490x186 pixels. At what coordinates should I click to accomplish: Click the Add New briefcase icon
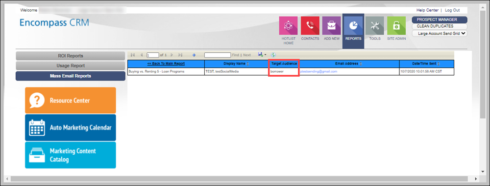coord(332,26)
